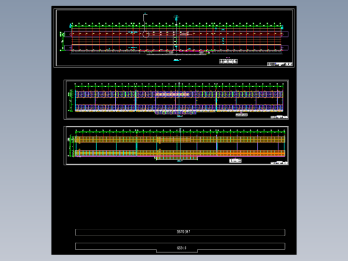
Task: Click the title block of bottom orange sheet
Action: (x=279, y=163)
